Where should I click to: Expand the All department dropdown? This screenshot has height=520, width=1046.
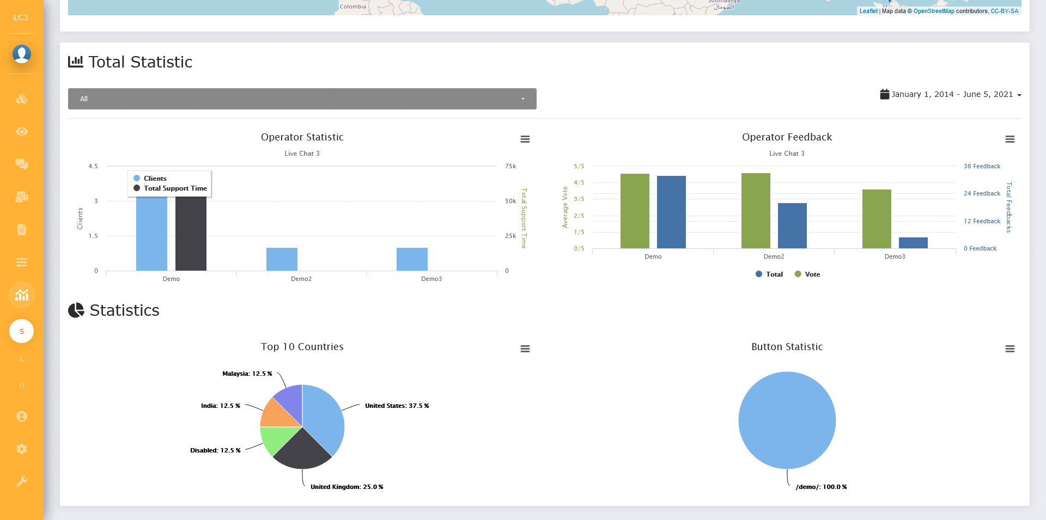point(302,99)
